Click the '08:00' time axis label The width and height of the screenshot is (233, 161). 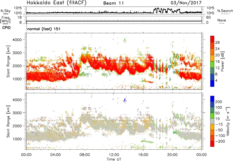click(x=85, y=155)
